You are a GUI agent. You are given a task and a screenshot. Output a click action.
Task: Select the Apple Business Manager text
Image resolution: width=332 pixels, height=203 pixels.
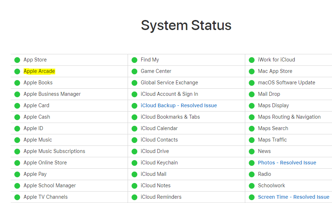pos(52,94)
